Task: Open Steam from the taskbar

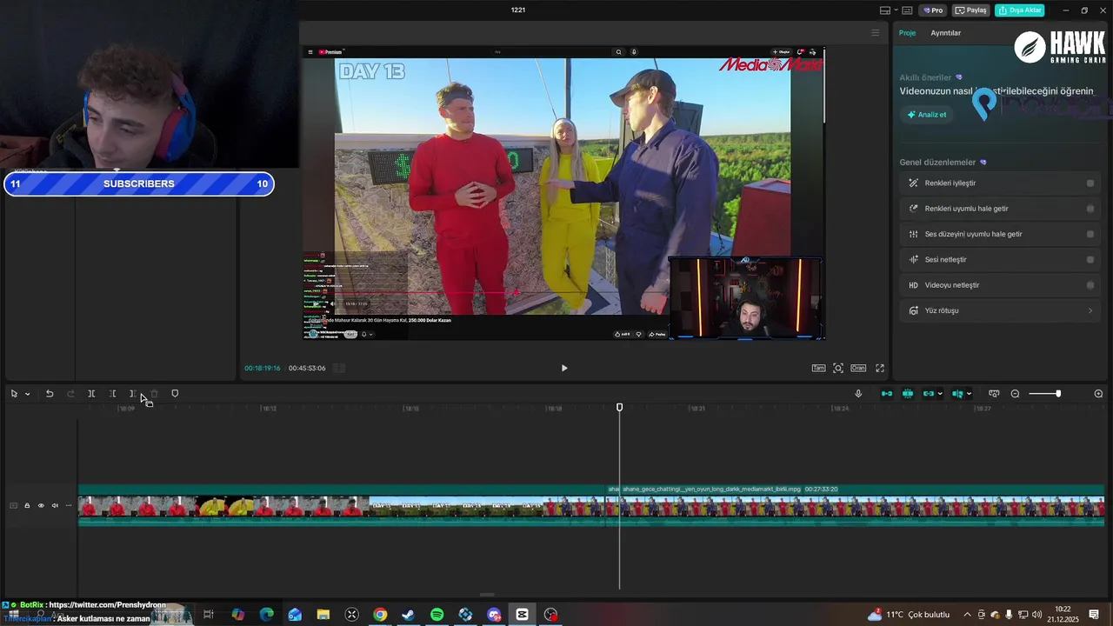Action: pos(409,615)
